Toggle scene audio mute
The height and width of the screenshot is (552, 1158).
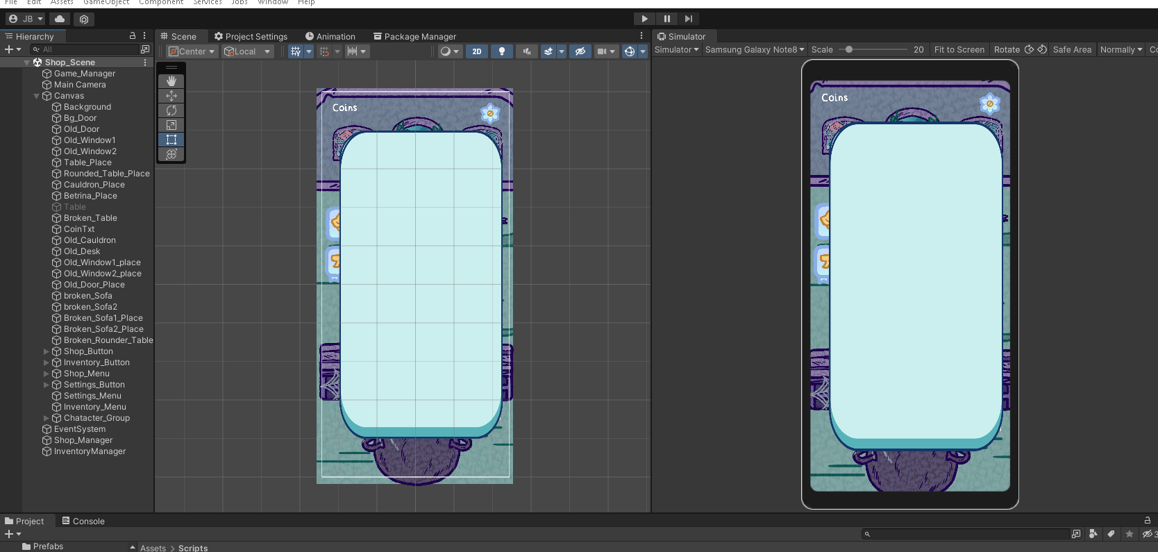click(x=527, y=51)
